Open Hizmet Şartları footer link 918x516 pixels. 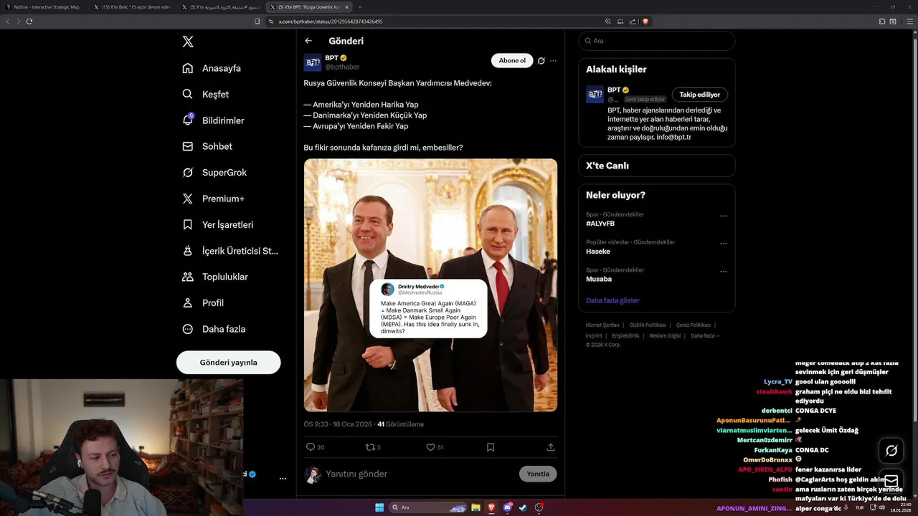[602, 325]
